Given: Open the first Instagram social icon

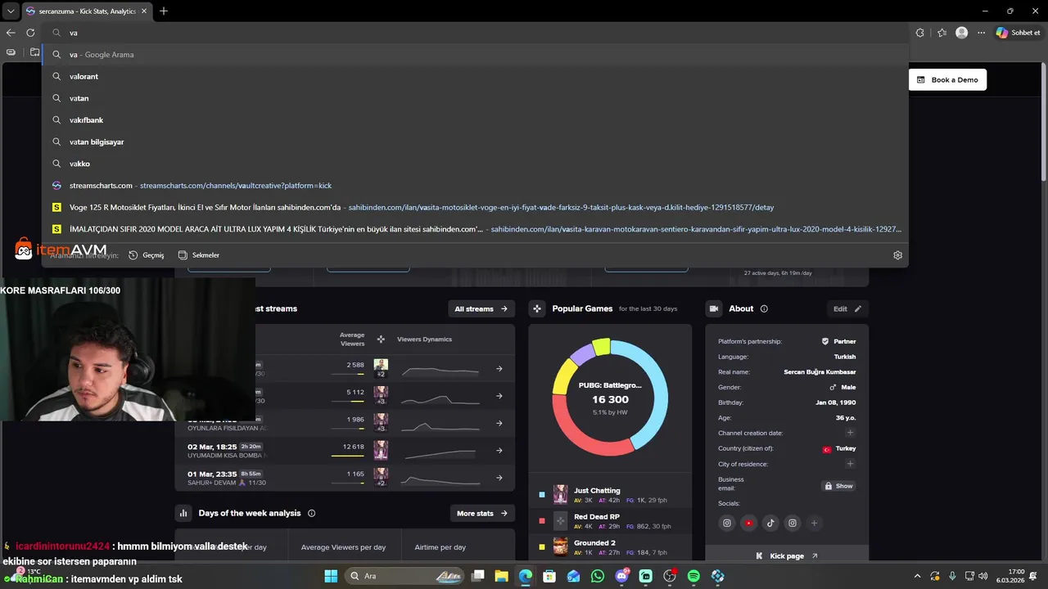Looking at the screenshot, I should (x=726, y=523).
